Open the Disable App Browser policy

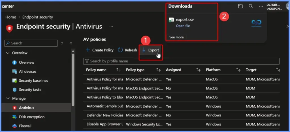tap(105, 124)
